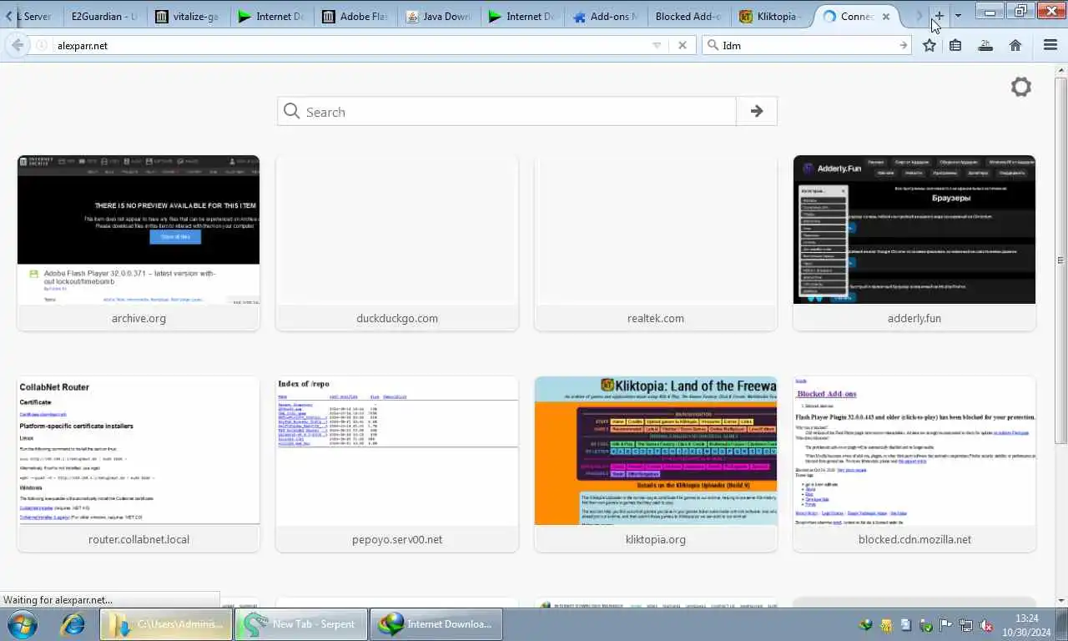Open the archive.org tile
The height and width of the screenshot is (641, 1068).
[139, 243]
